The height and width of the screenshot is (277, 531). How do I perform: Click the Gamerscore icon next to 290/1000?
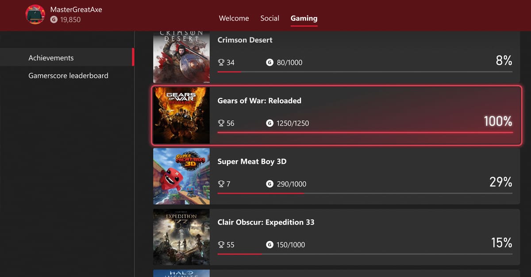[x=269, y=184]
